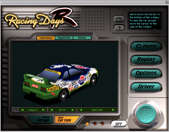
Task: Click left arrow next to GT-R
Action: (52, 110)
